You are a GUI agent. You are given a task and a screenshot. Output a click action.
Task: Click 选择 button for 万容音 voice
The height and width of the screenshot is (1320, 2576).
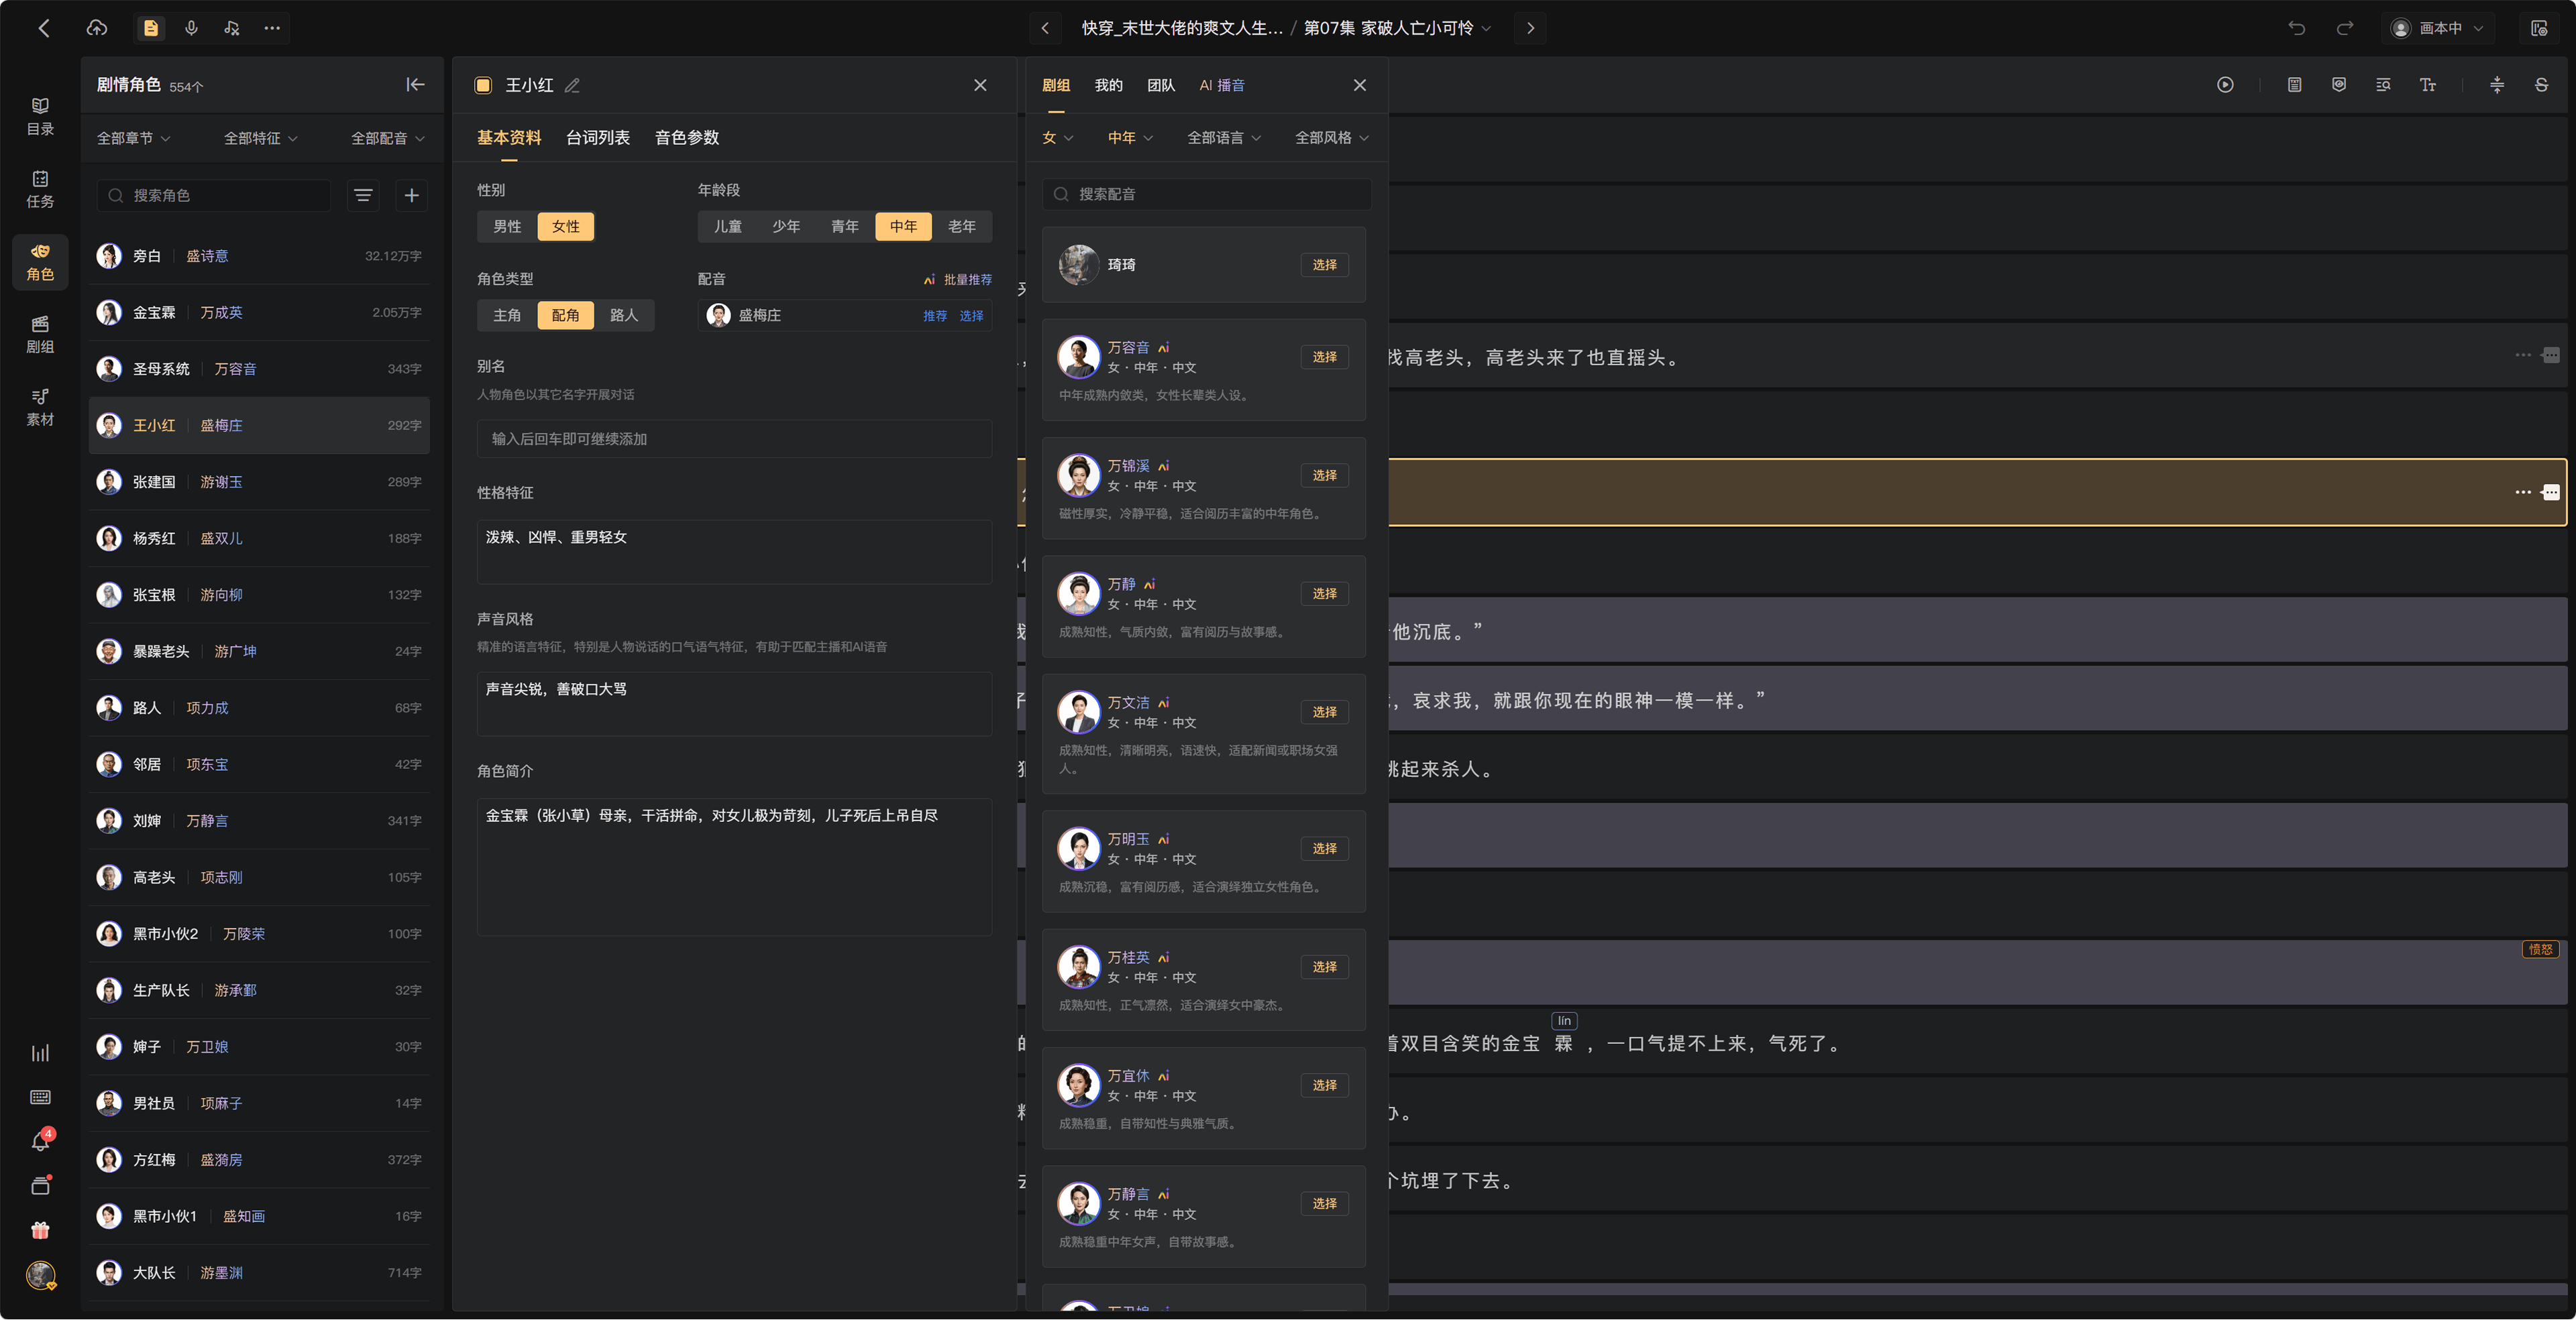point(1324,357)
